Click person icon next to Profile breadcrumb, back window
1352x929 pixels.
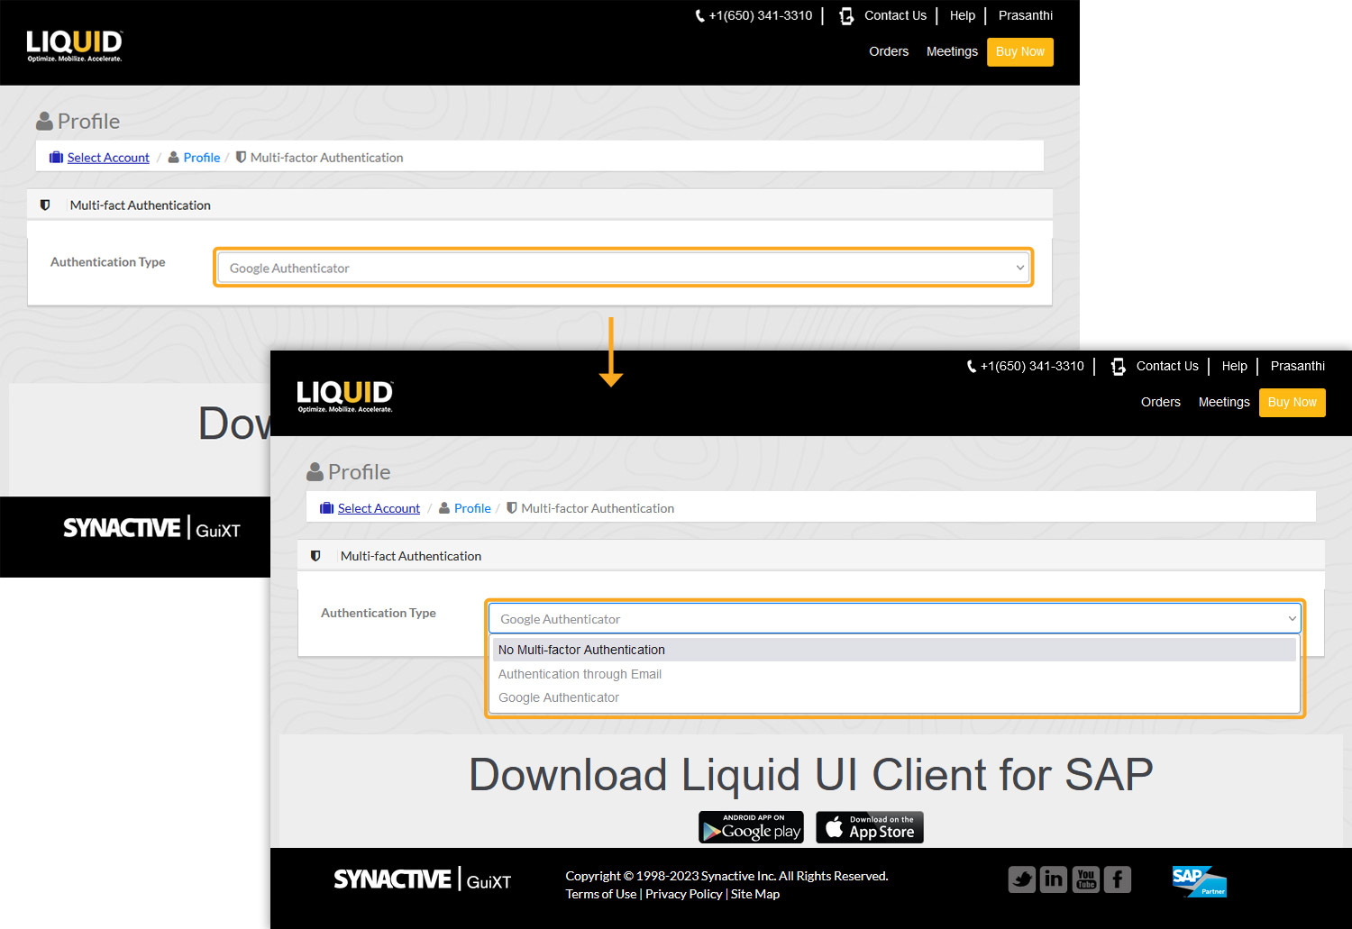[x=174, y=158]
